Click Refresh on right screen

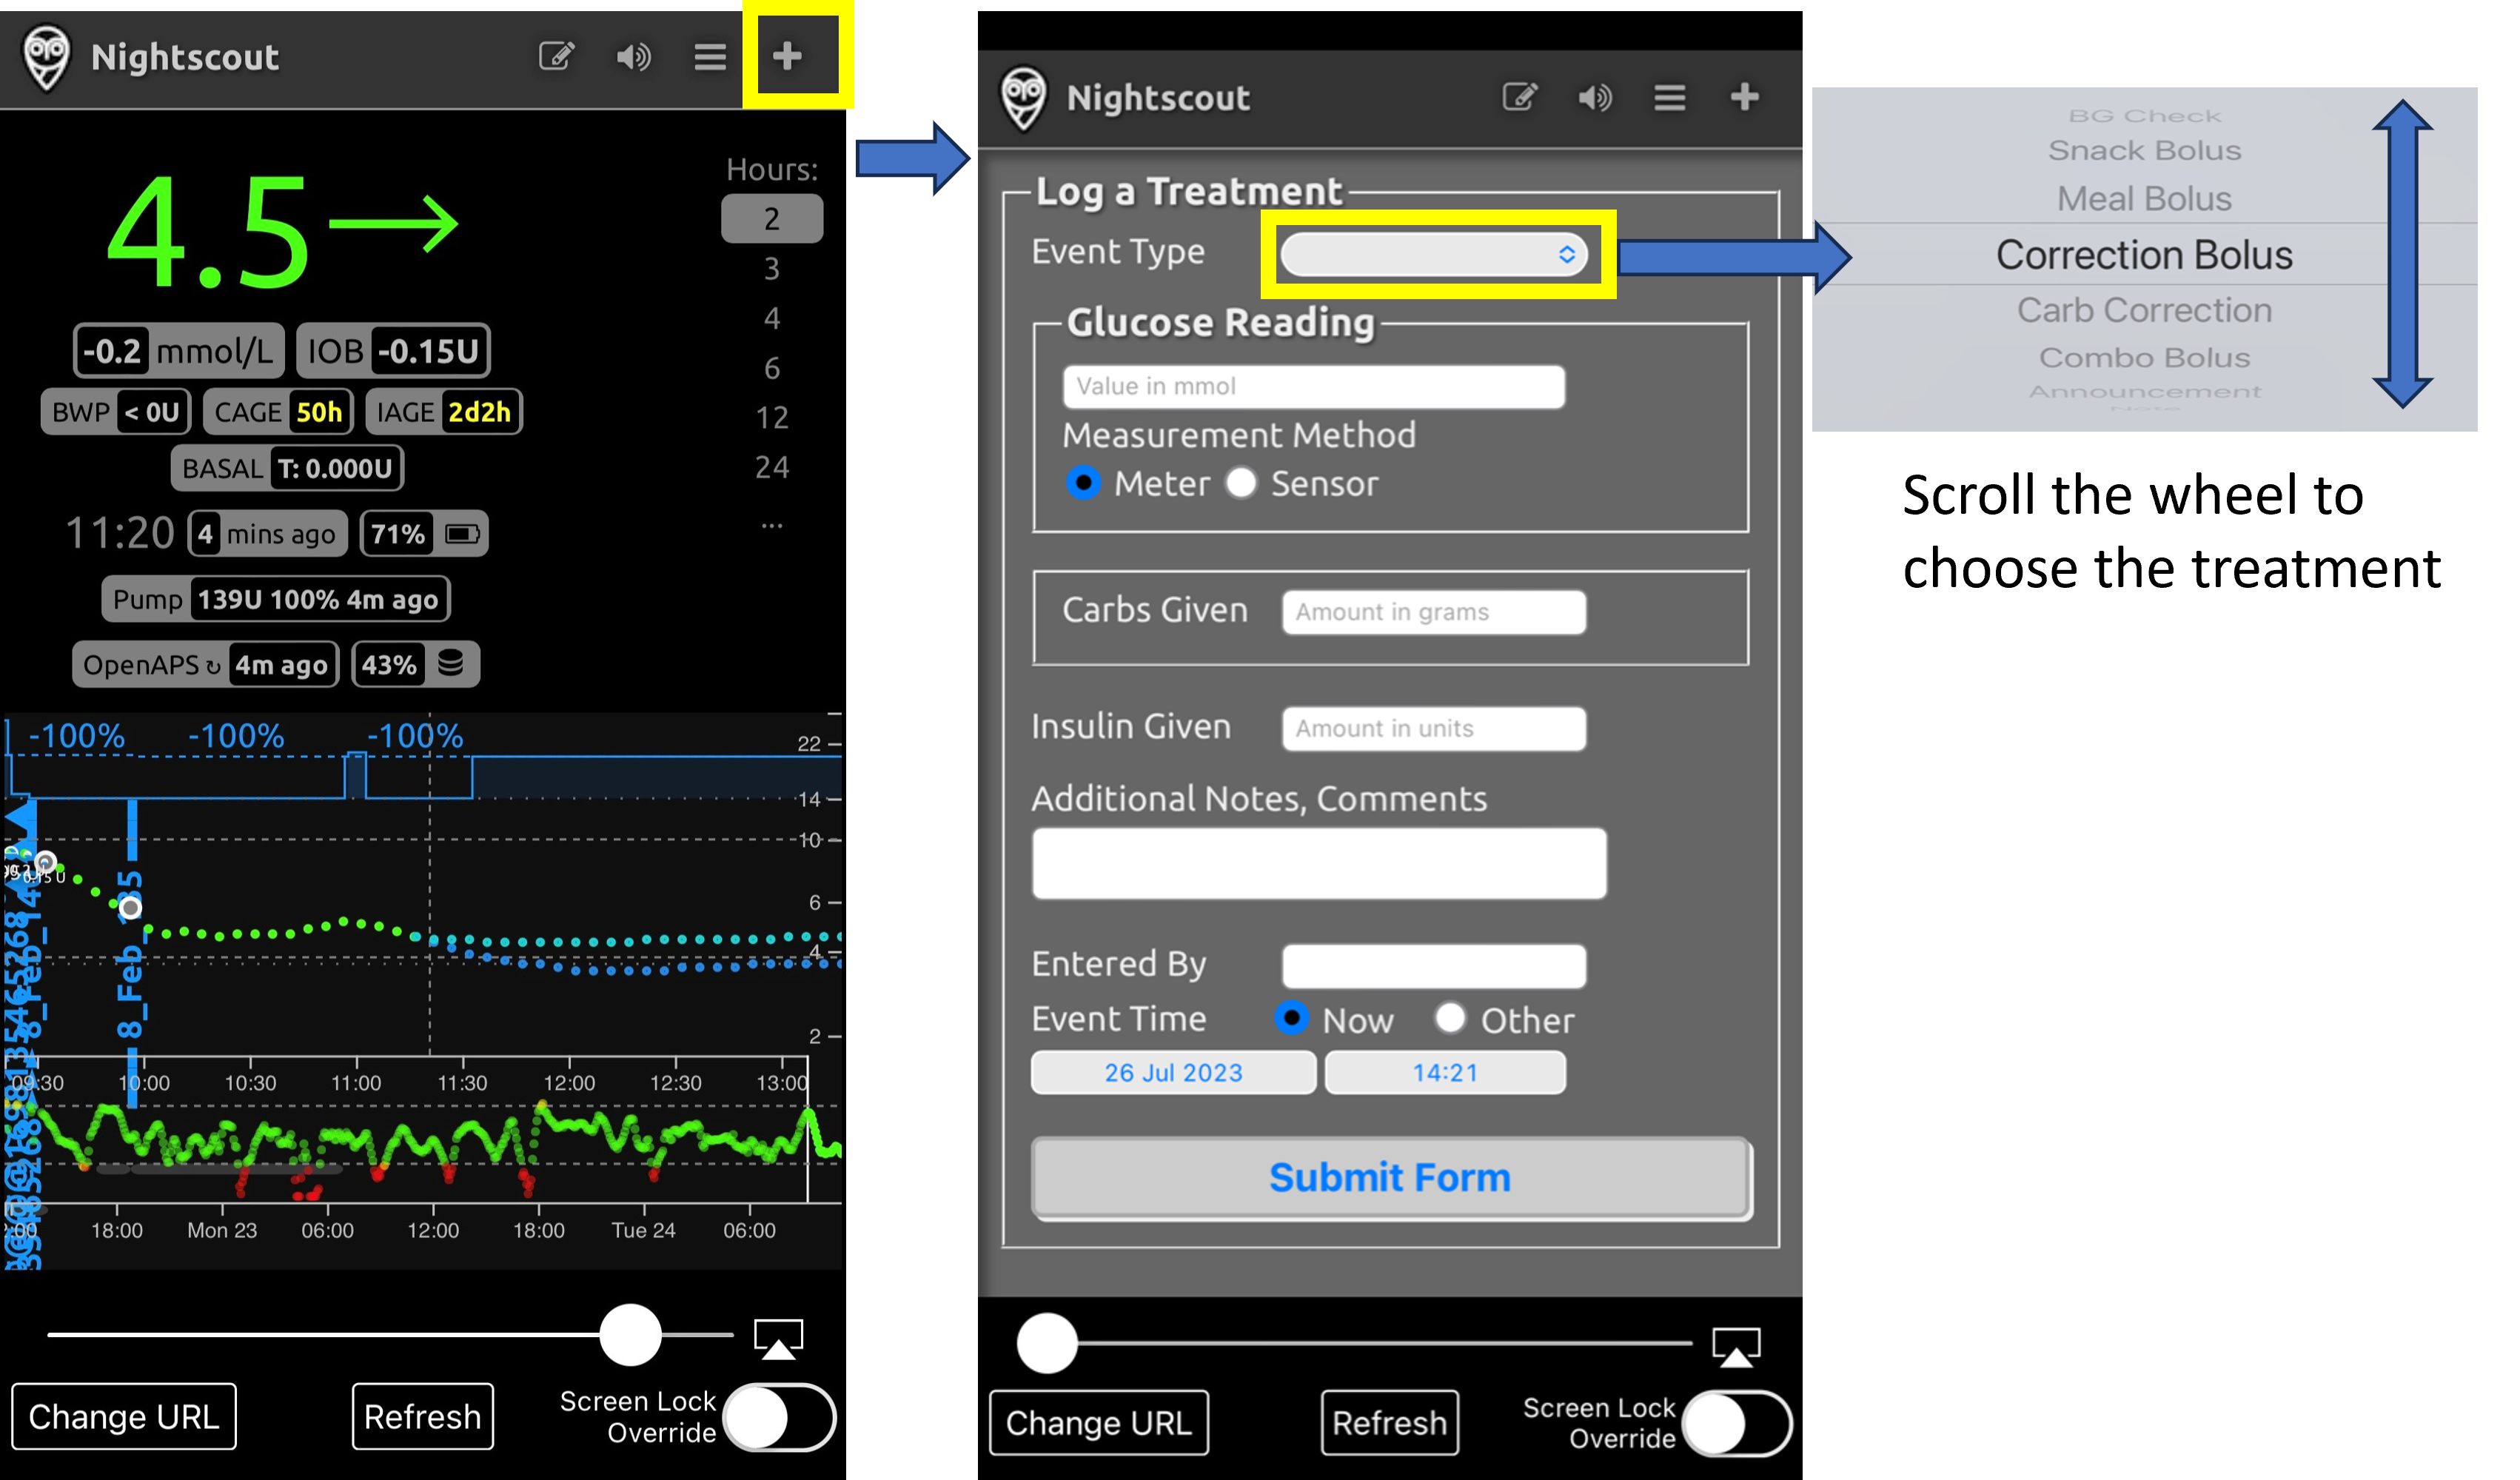[x=1389, y=1423]
